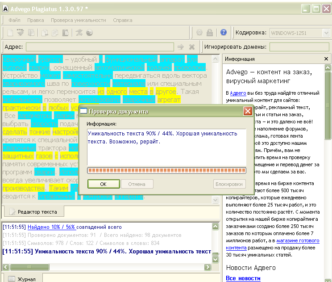This screenshot has width=332, height=282.
Task: Open the Проверка уникальности menu
Action: pos(79,20)
